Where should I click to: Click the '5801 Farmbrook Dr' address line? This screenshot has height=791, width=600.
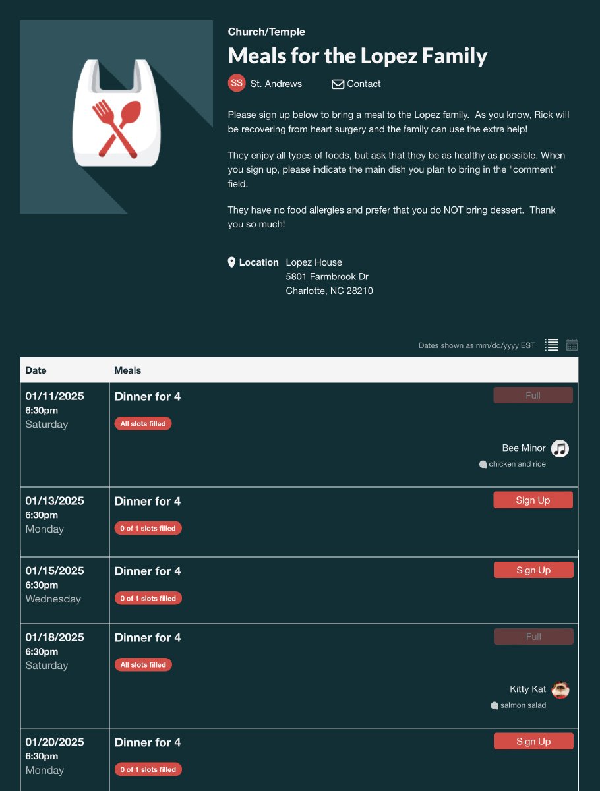pyautogui.click(x=327, y=277)
